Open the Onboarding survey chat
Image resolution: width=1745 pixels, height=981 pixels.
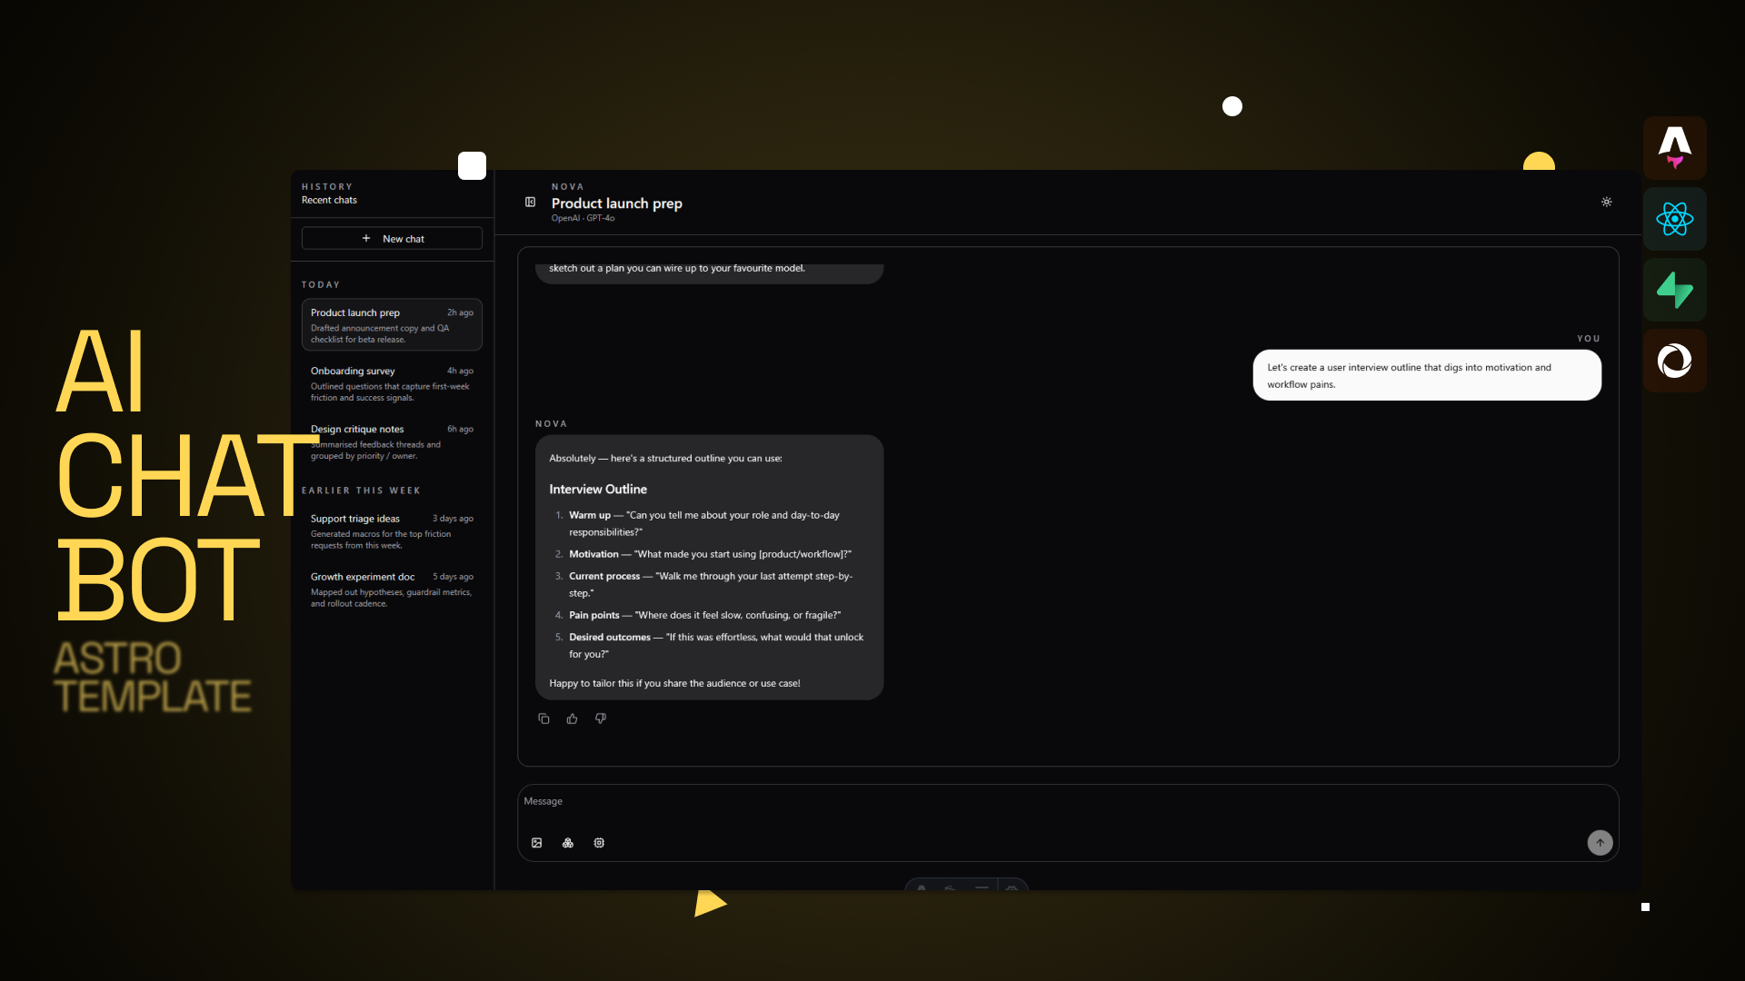click(352, 371)
